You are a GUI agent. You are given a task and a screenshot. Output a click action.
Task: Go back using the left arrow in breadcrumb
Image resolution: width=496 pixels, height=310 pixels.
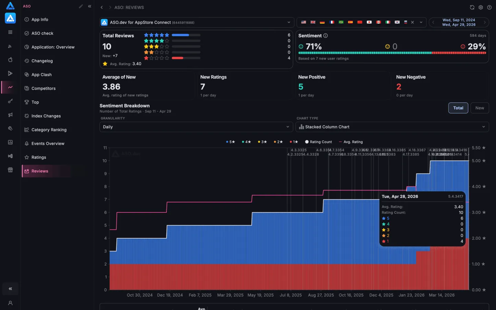102,7
